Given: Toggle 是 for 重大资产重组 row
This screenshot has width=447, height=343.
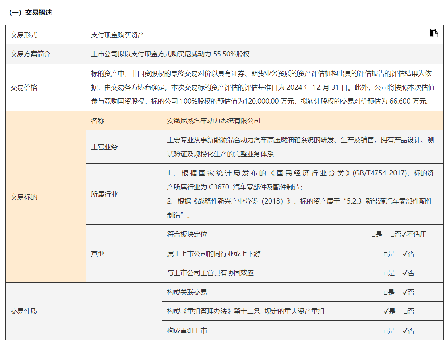Looking at the screenshot, I should 386,311.
